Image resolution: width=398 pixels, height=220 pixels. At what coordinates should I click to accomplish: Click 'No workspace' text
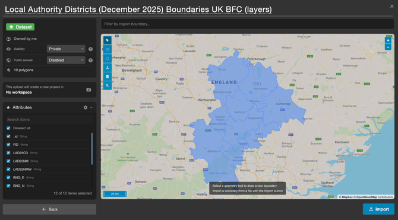[19, 93]
